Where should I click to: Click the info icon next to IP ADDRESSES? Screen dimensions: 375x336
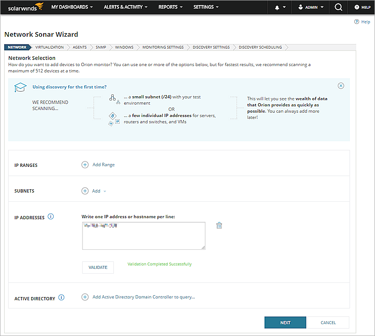[51, 216]
